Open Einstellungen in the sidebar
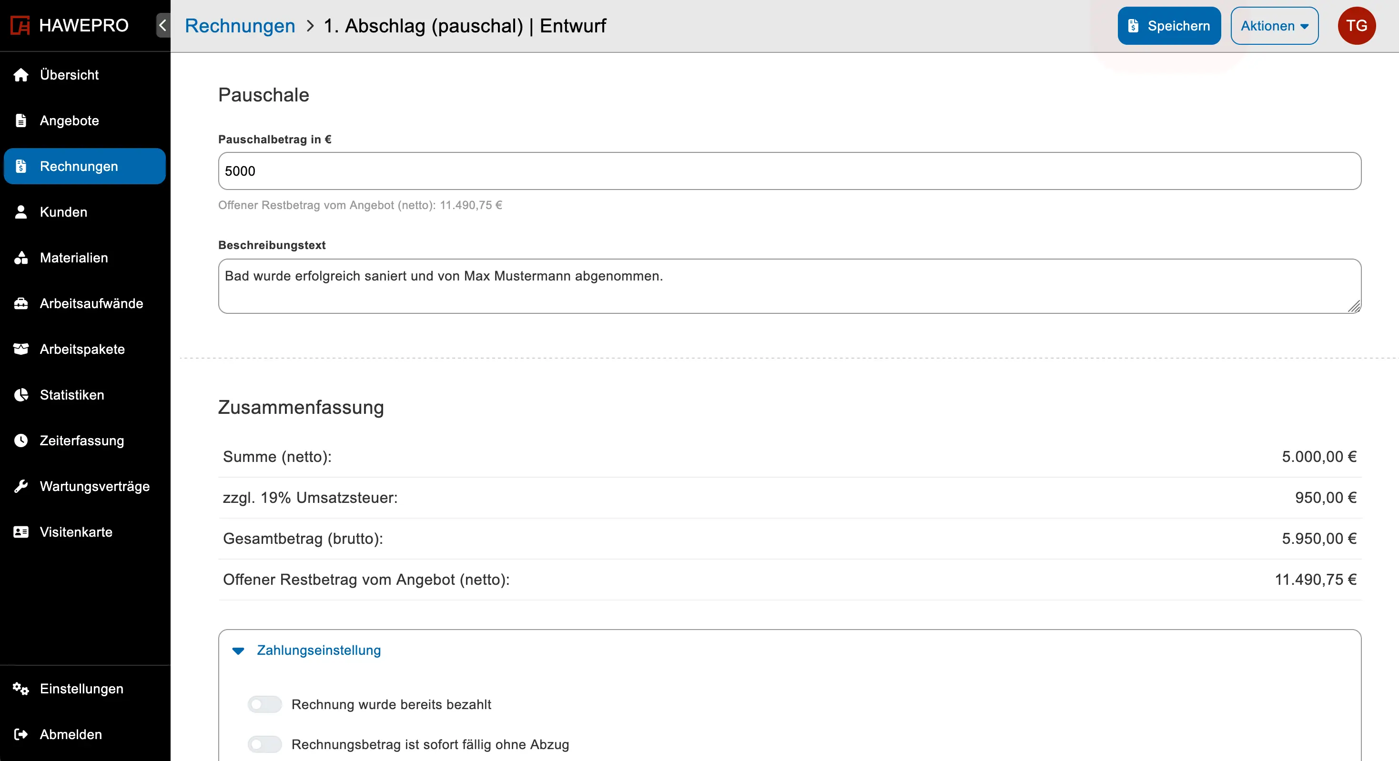 point(85,689)
